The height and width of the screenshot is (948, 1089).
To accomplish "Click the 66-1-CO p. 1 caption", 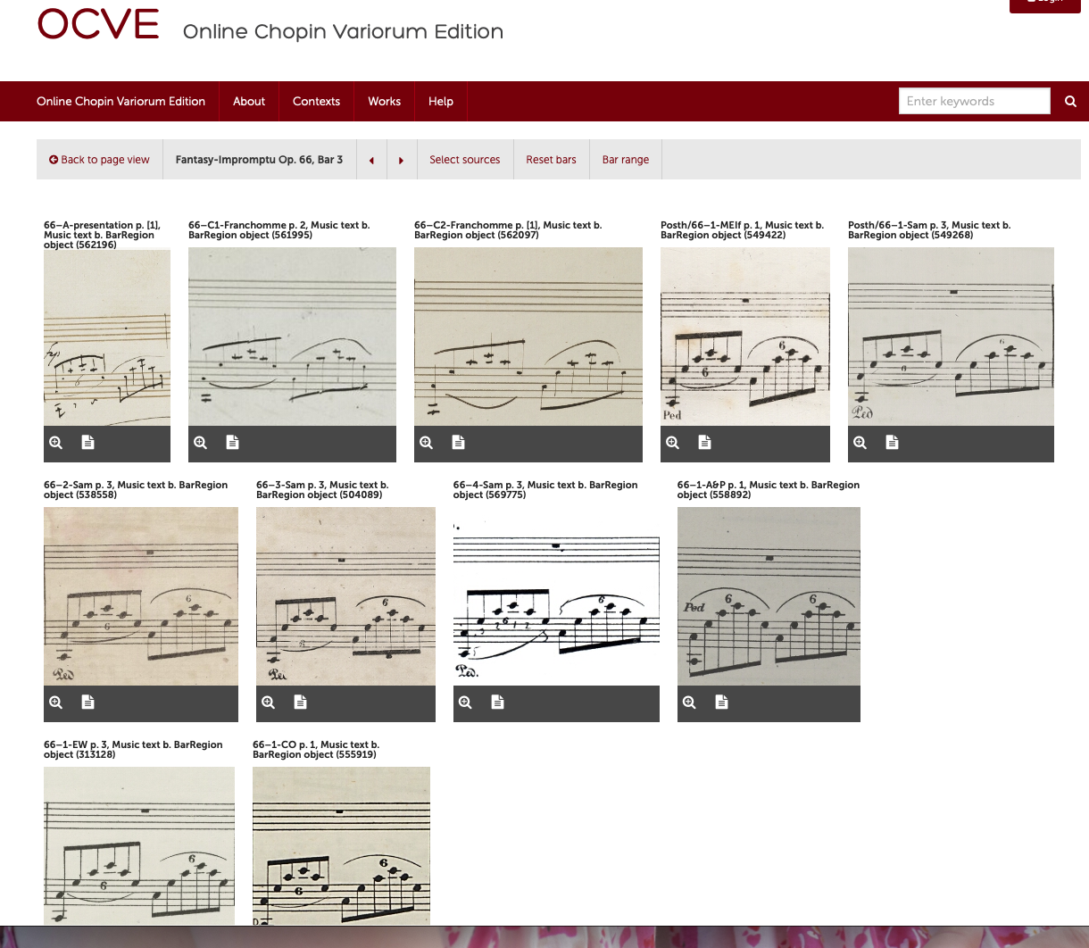I will tap(316, 750).
